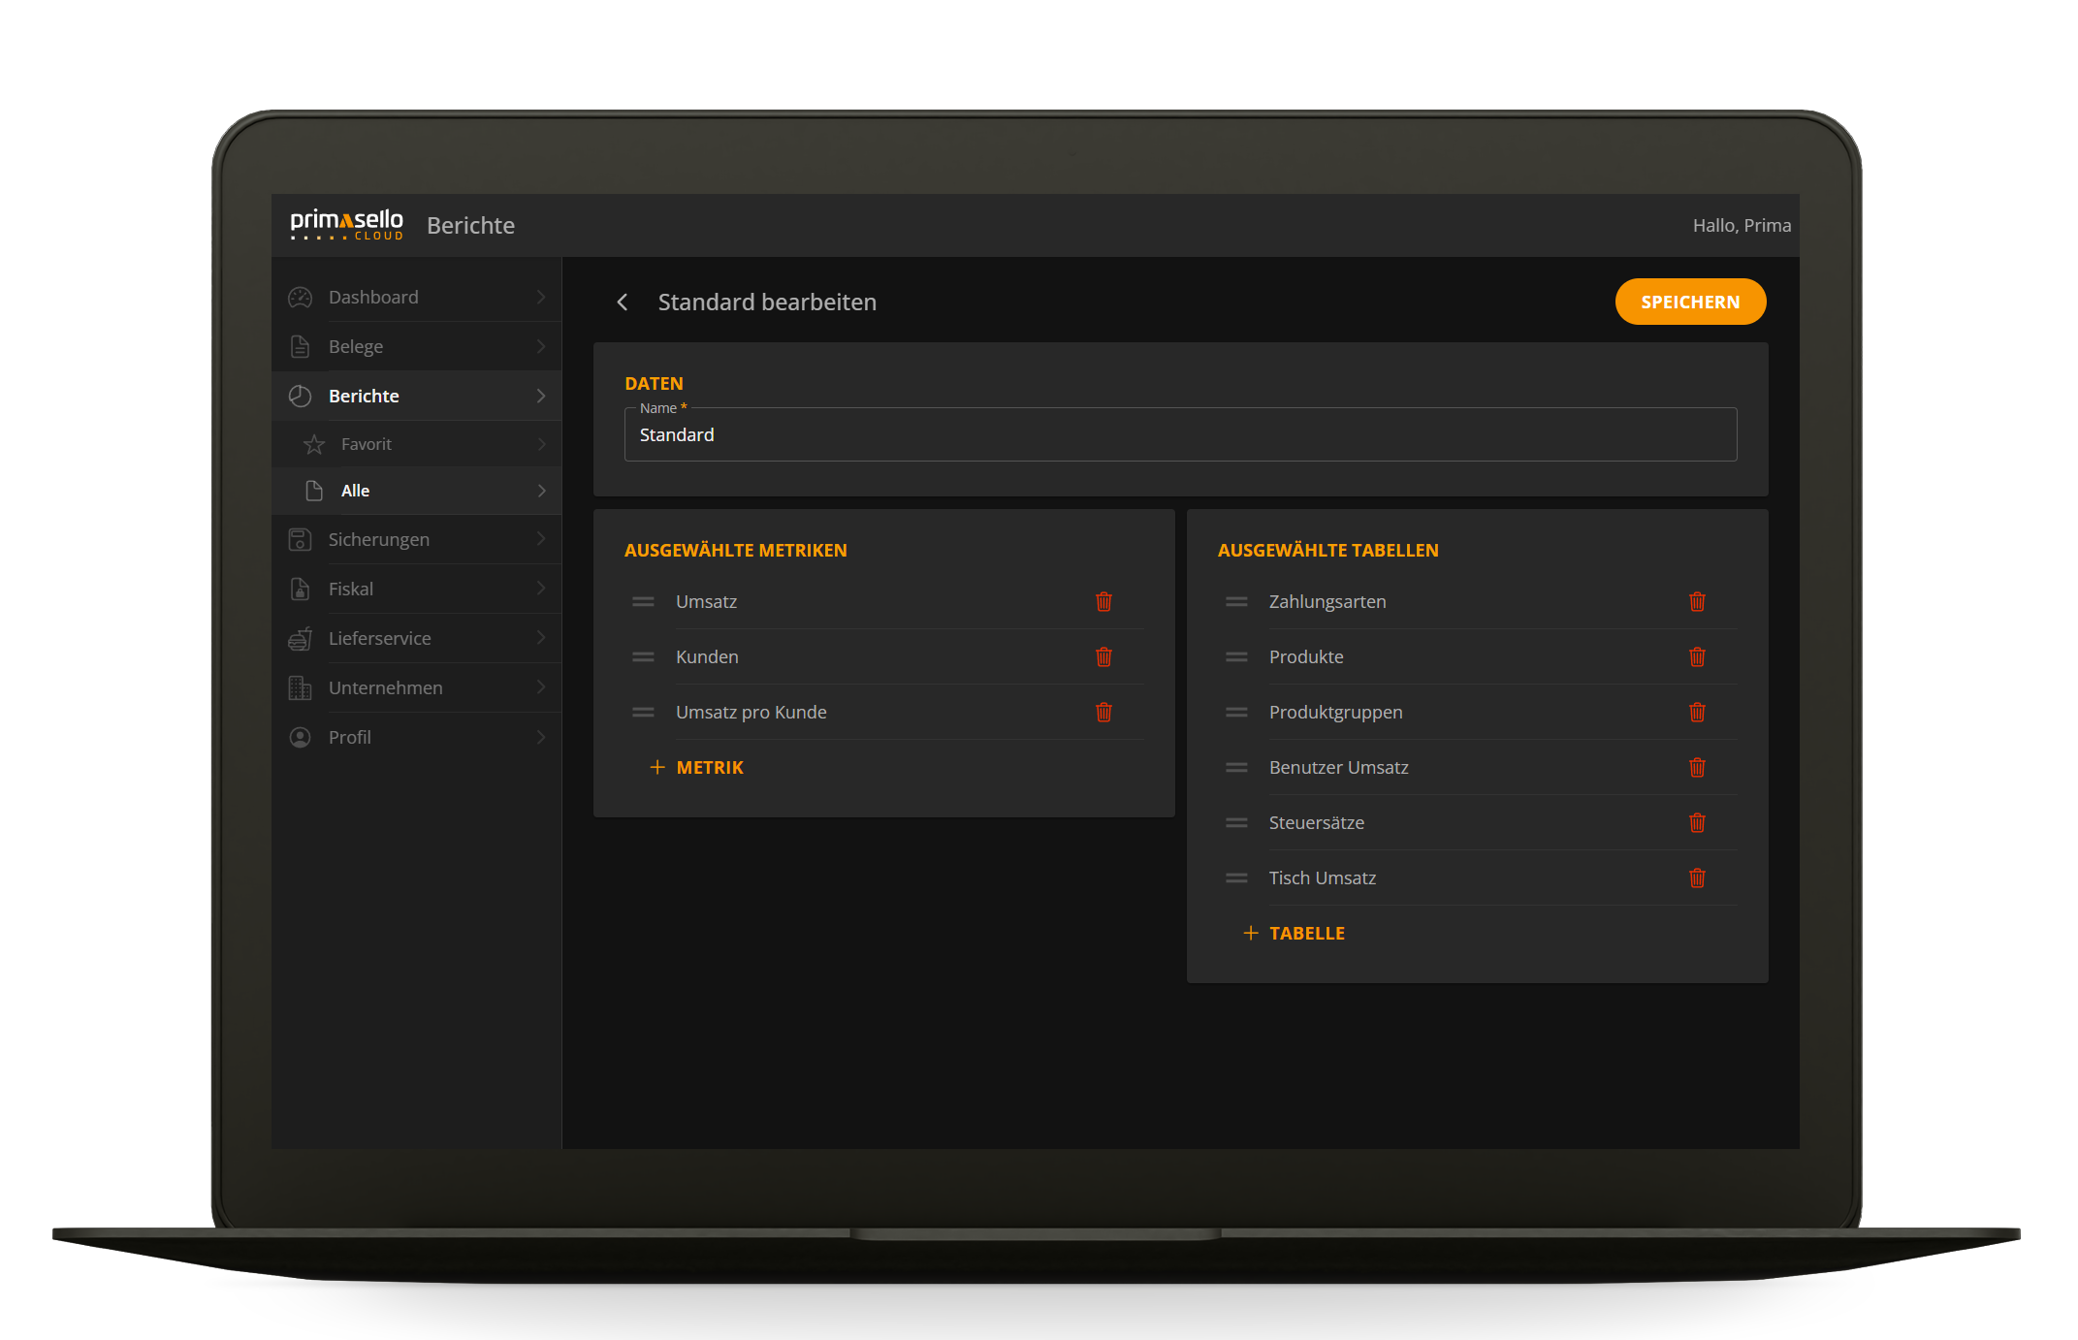Add a table using + TABELLE
Screen dimensions: 2078x1340
point(1295,933)
